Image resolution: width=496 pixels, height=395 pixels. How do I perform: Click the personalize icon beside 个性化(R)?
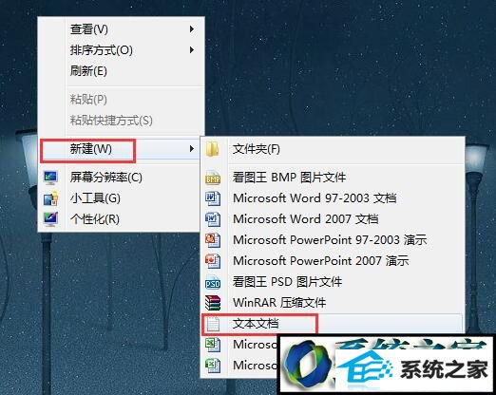click(x=50, y=219)
